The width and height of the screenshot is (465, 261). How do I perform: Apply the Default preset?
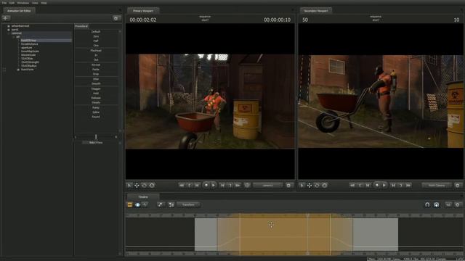click(96, 32)
